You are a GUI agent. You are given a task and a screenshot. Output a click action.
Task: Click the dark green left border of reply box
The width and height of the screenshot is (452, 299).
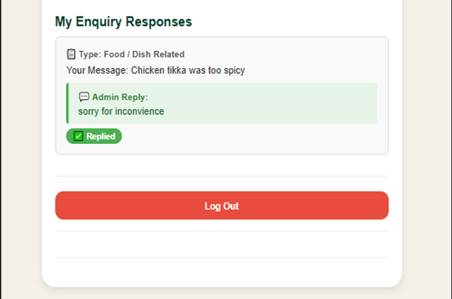67,103
